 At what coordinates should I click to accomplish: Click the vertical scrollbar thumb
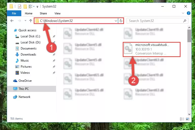click(189, 36)
